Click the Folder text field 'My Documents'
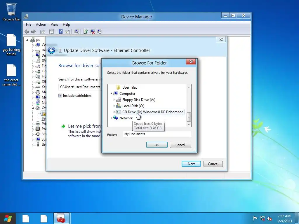Viewport: 299px width, 224px height. (157, 134)
